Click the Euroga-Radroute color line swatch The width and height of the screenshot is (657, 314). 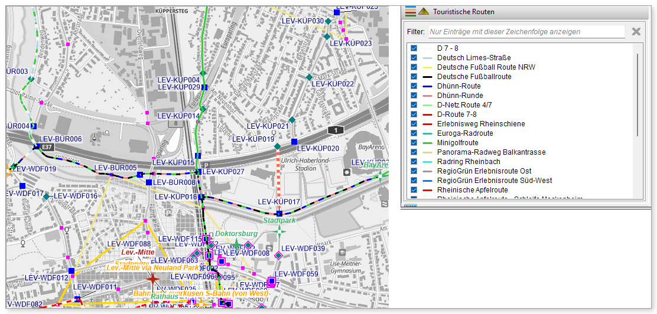[x=428, y=133]
